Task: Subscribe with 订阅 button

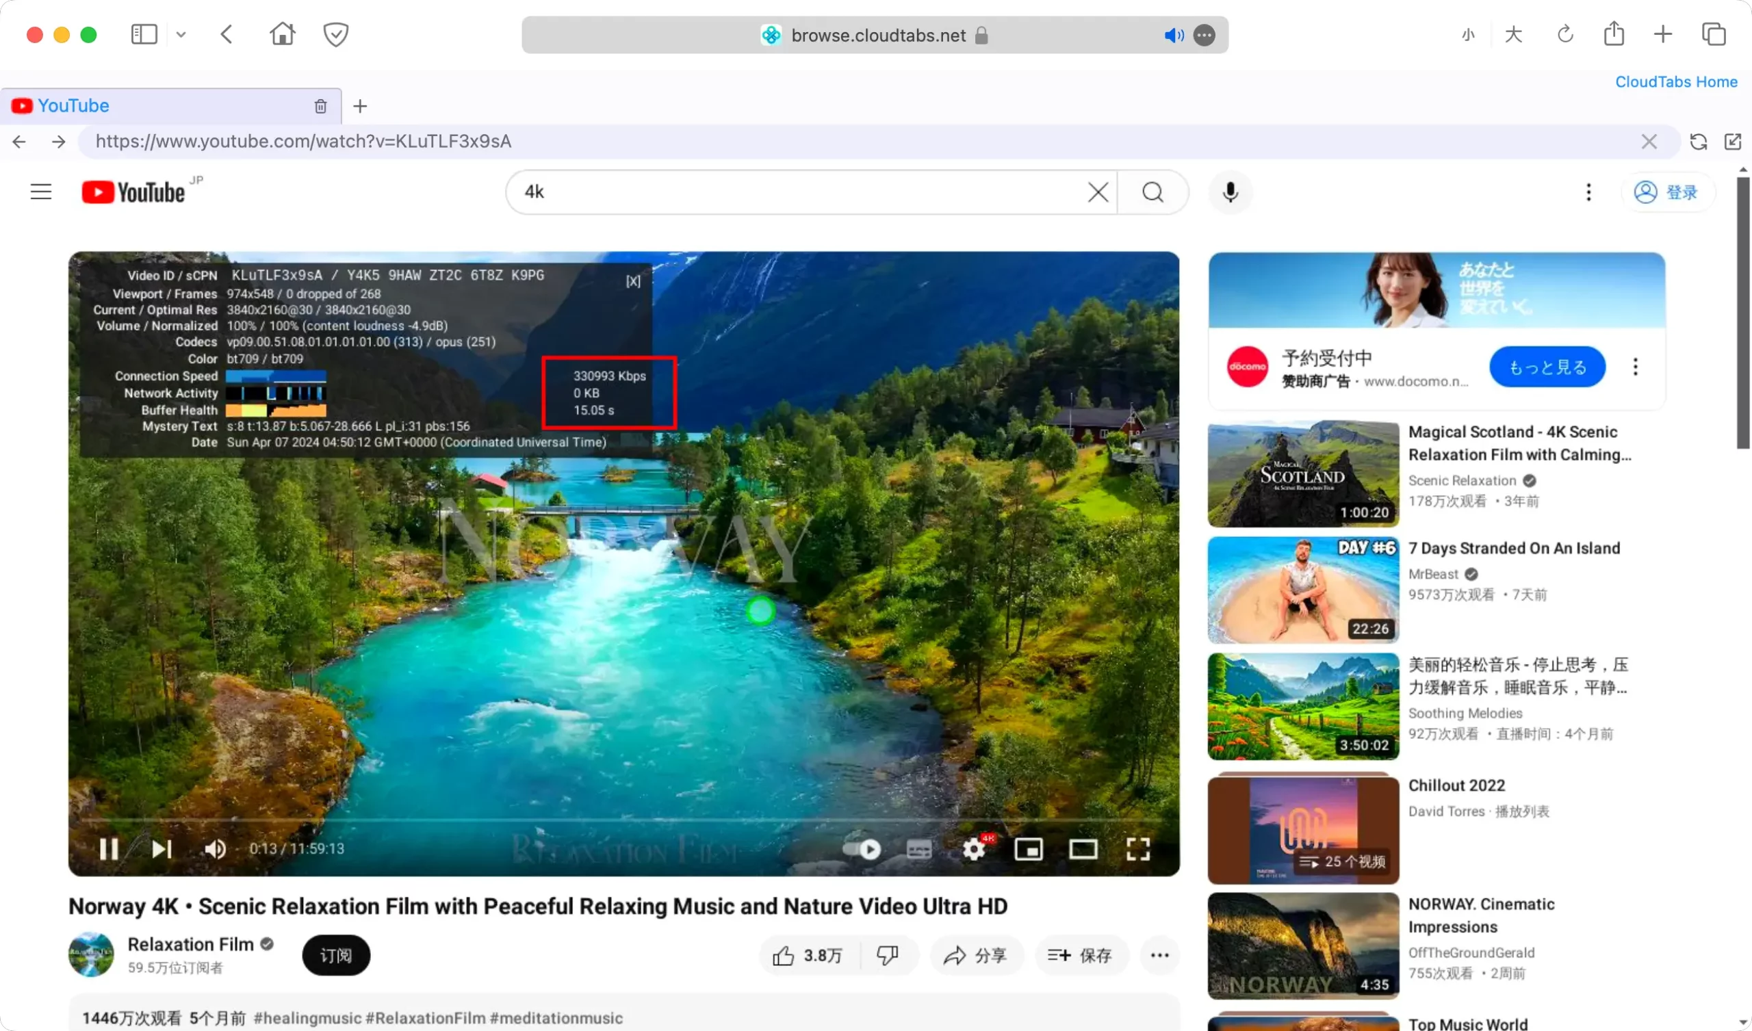Action: pyautogui.click(x=336, y=955)
